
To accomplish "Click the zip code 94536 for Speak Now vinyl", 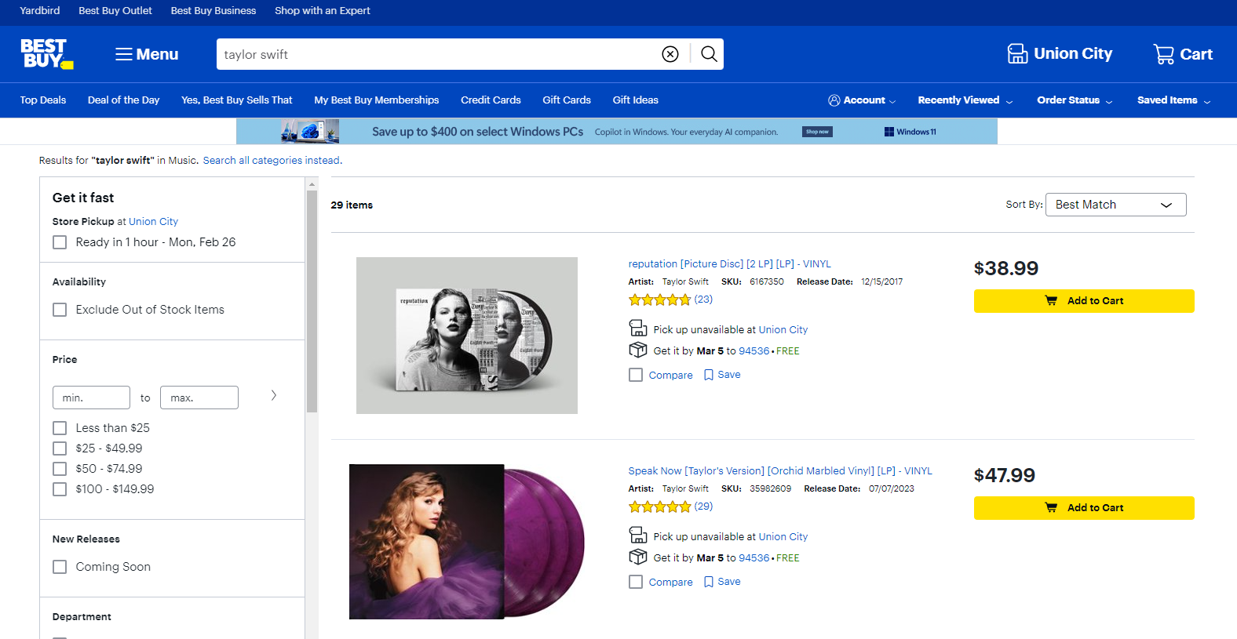I will [754, 558].
